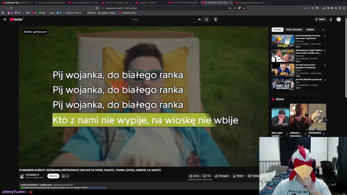
Task: Open the subscription notification bell dropdown
Action: tap(65, 176)
